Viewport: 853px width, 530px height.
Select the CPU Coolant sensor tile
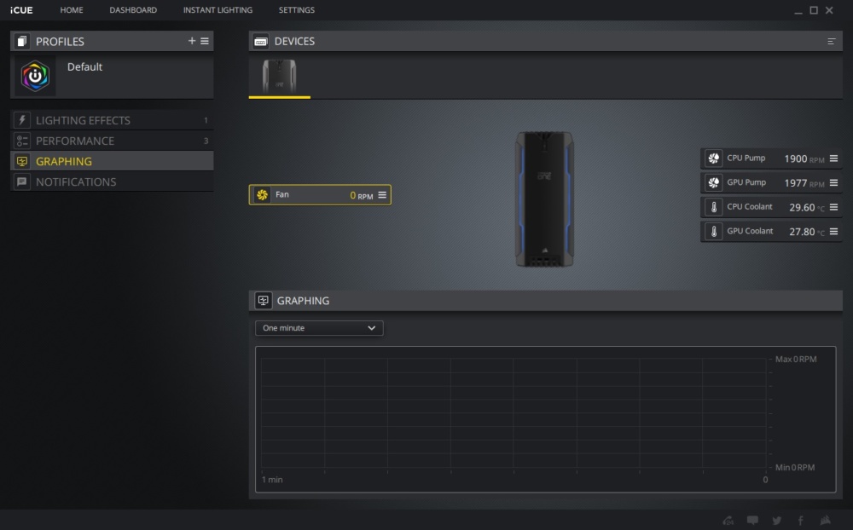pyautogui.click(x=771, y=207)
